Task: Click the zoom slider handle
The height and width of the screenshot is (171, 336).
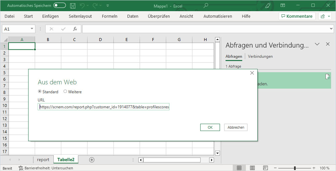Action: pyautogui.click(x=295, y=168)
